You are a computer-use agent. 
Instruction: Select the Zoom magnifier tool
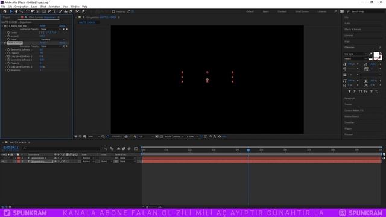22,11
